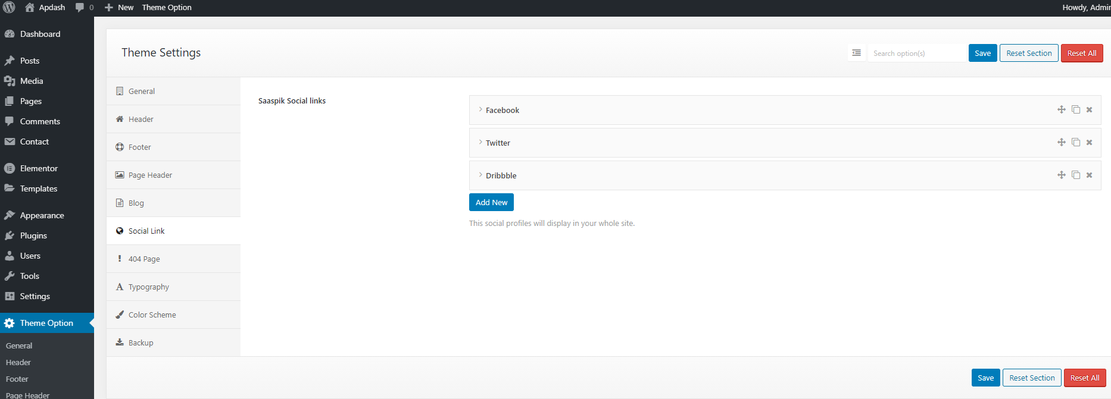The width and height of the screenshot is (1111, 399).
Task: Delete the Twitter row with its X icon
Action: (1089, 142)
